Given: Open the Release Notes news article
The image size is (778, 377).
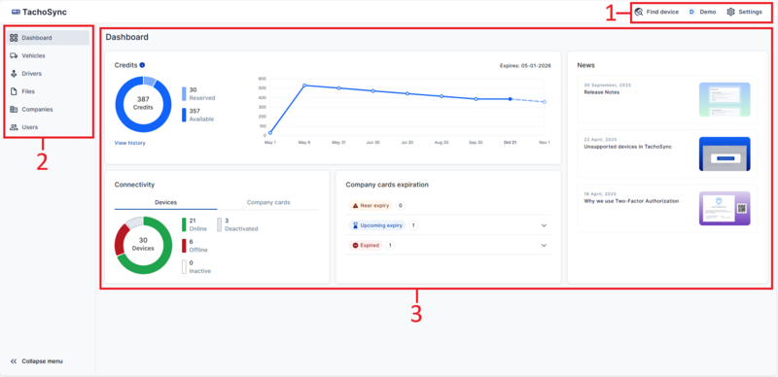Looking at the screenshot, I should coord(667,99).
